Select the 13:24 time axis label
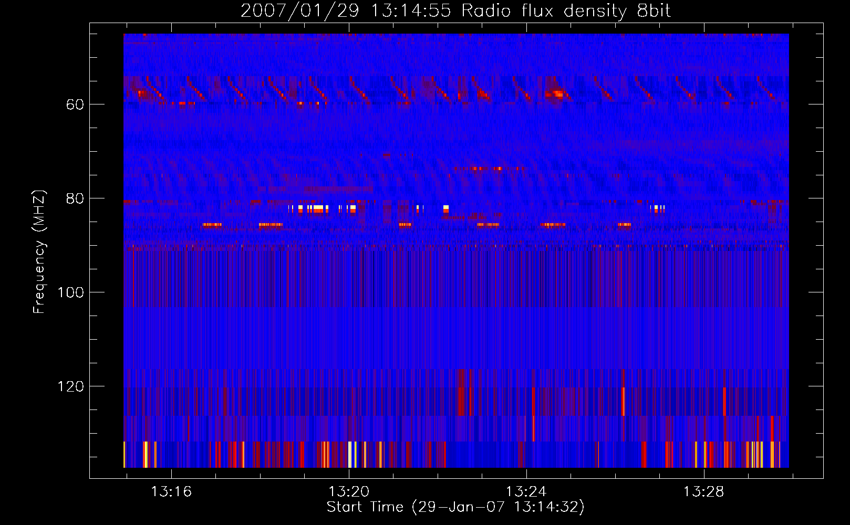The height and width of the screenshot is (525, 850). point(526,491)
